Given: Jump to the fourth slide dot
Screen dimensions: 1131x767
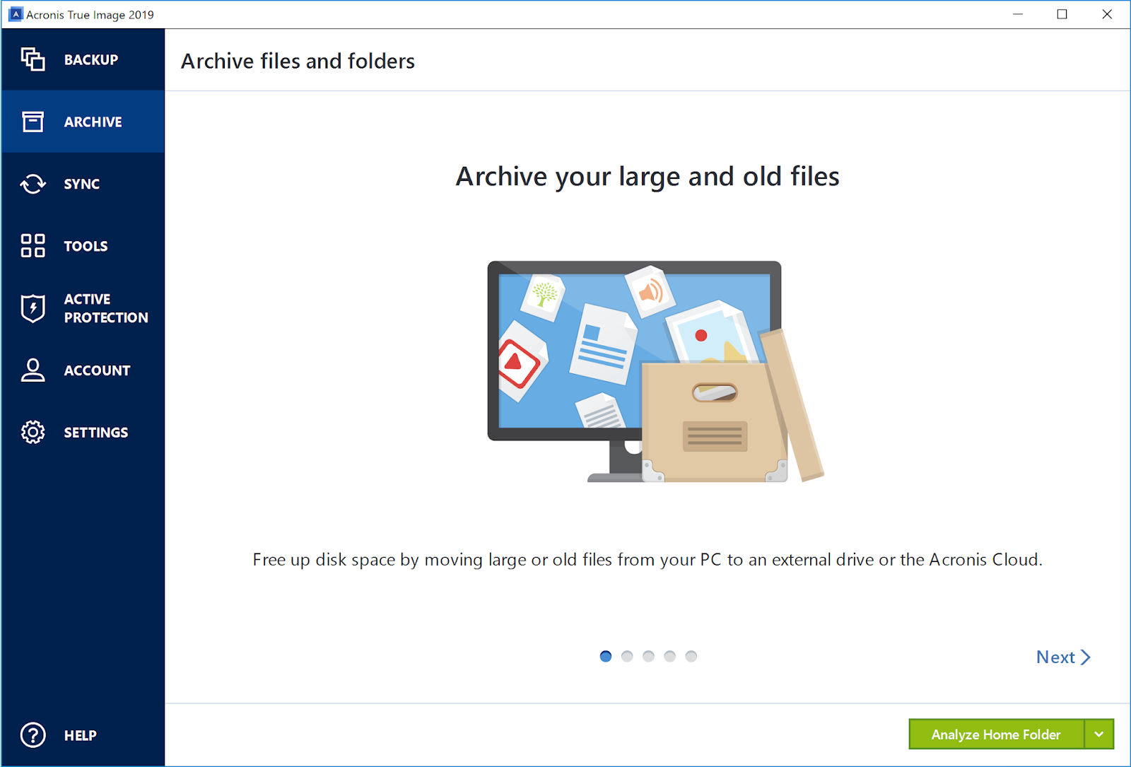Looking at the screenshot, I should point(670,656).
